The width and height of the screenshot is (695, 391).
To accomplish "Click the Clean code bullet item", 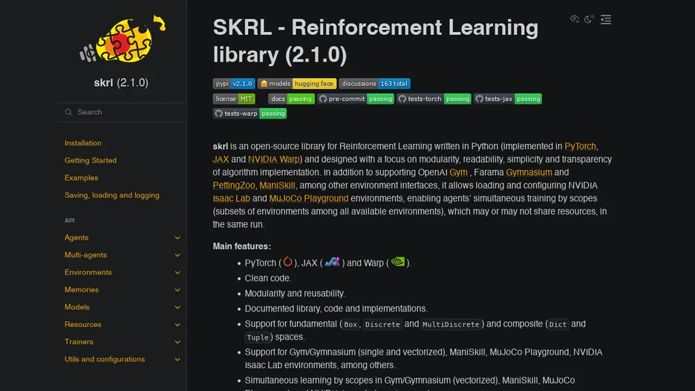I will (x=268, y=278).
